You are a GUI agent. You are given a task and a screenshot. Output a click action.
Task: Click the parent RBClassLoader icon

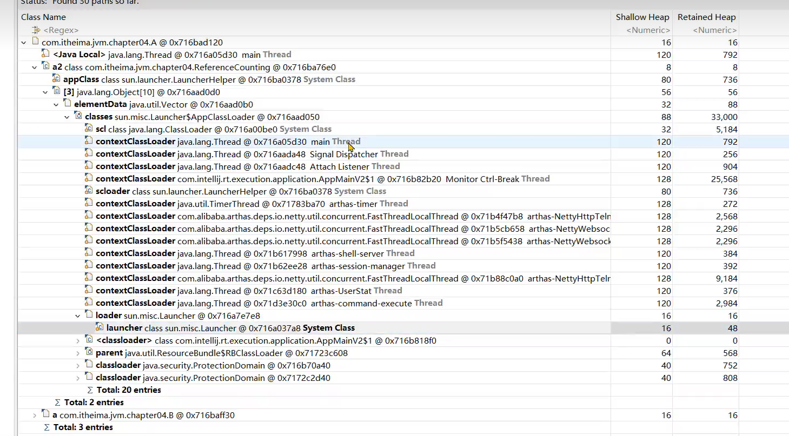[x=89, y=352]
